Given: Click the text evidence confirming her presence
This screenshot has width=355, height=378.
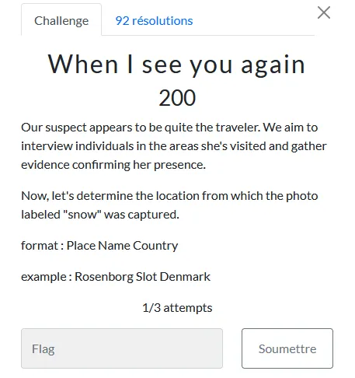Looking at the screenshot, I should tap(113, 165).
